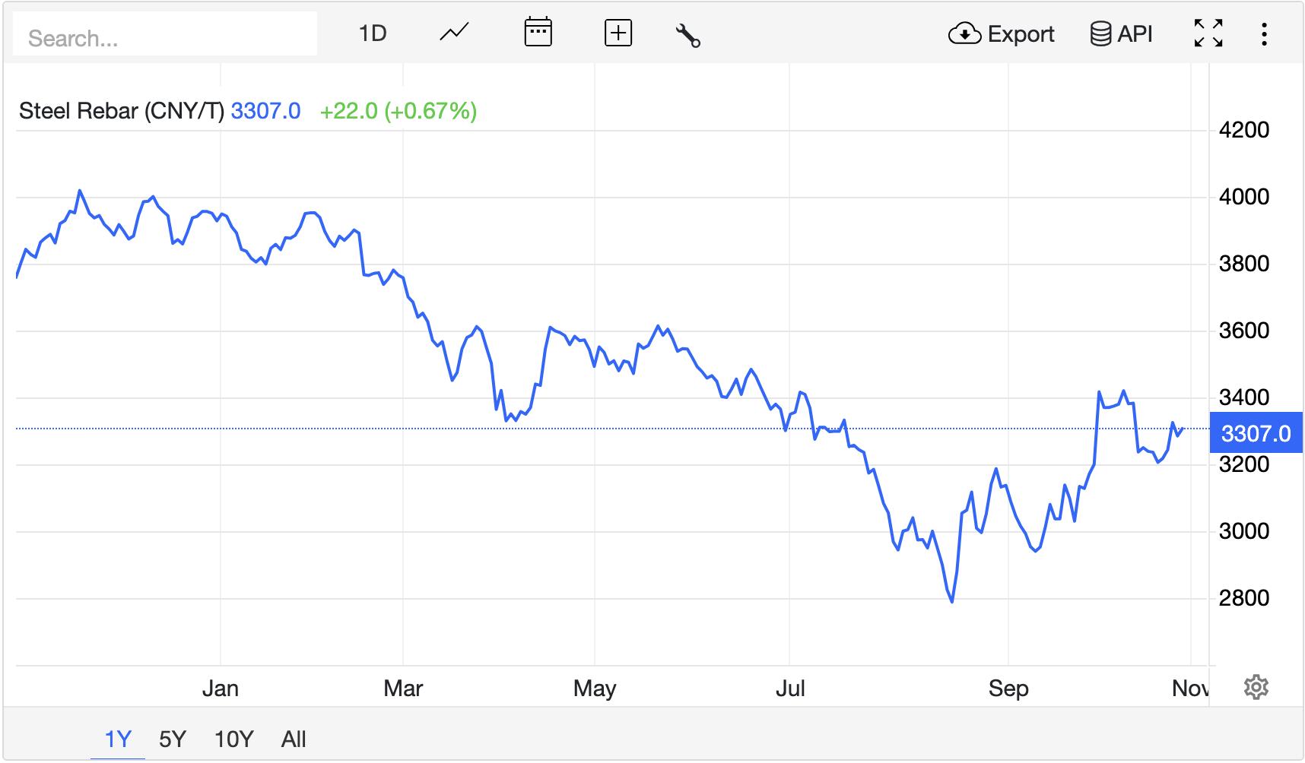Open the API database option
The width and height of the screenshot is (1305, 763).
coord(1121,34)
